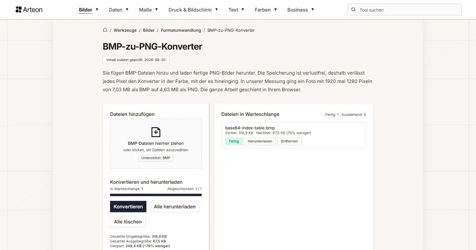Go to Formatumwandlung breadcrumb link
Screen dimensions: 476x250
(x=181, y=30)
